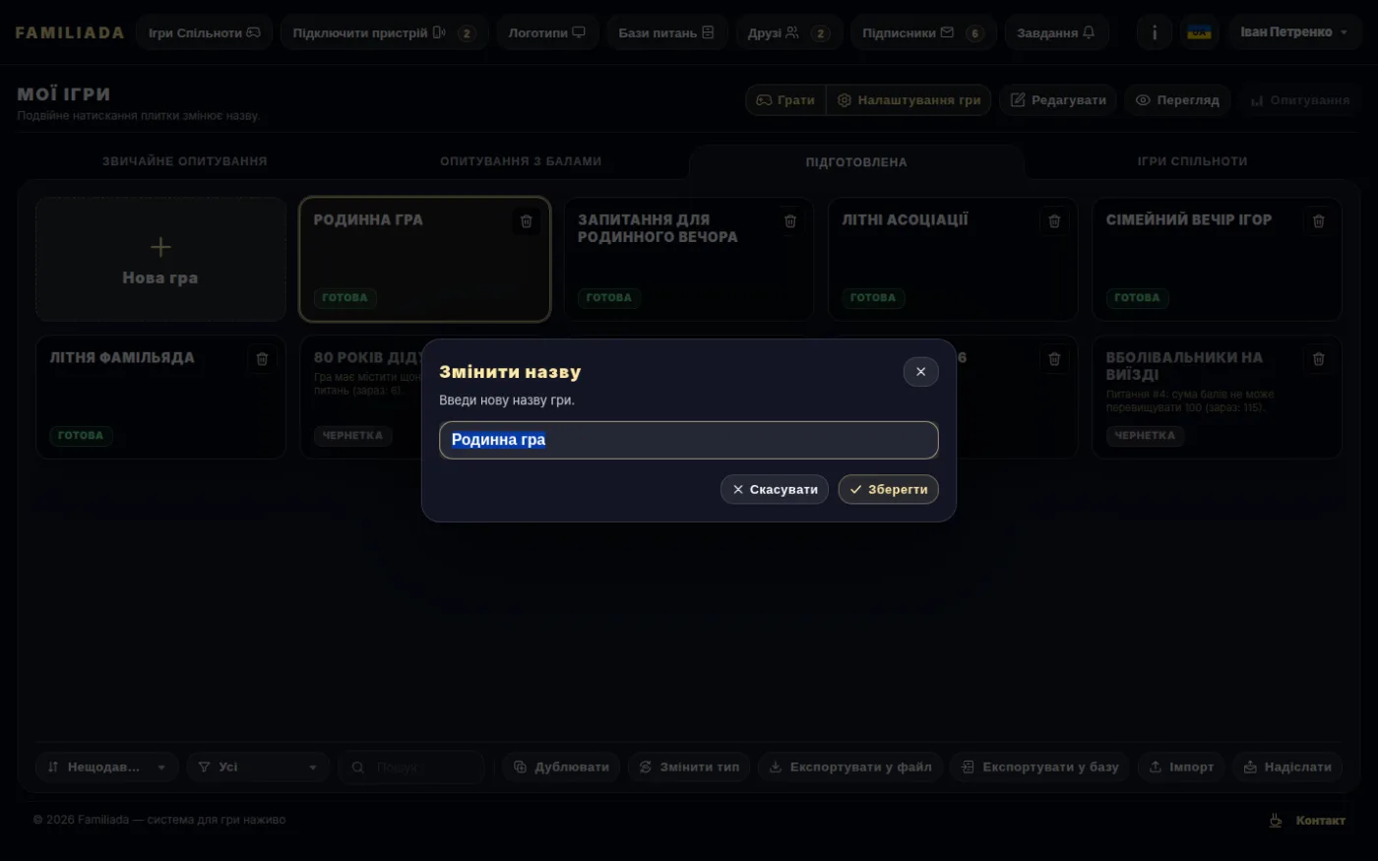This screenshot has height=861, width=1378.
Task: Open the Усі filter dropdown
Action: pos(258,768)
